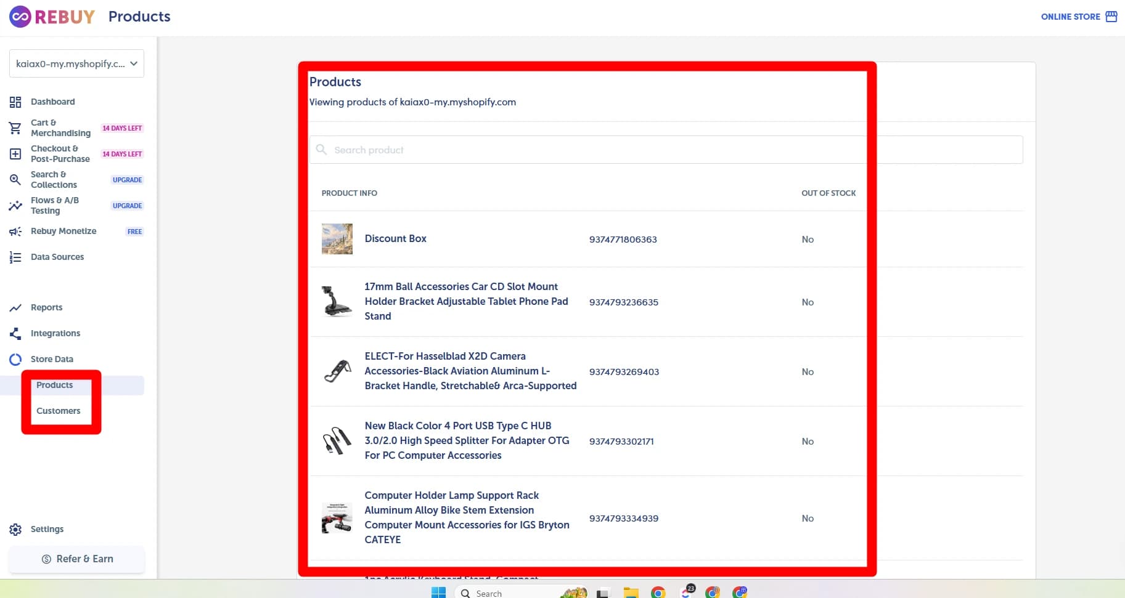Open Task View in the taskbar
The width and height of the screenshot is (1125, 598).
point(603,593)
